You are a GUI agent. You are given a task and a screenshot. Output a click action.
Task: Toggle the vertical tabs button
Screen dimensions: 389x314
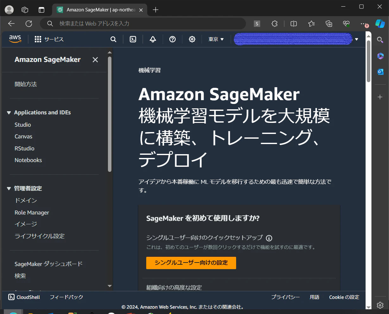pos(41,10)
